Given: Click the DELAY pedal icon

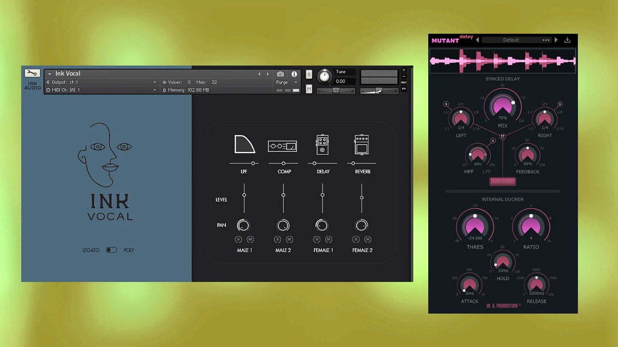Looking at the screenshot, I should pos(323,145).
